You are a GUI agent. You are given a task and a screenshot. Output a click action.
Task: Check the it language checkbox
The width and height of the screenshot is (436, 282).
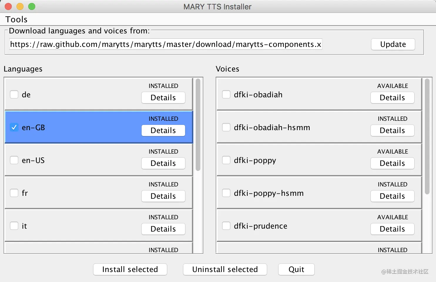click(x=14, y=226)
